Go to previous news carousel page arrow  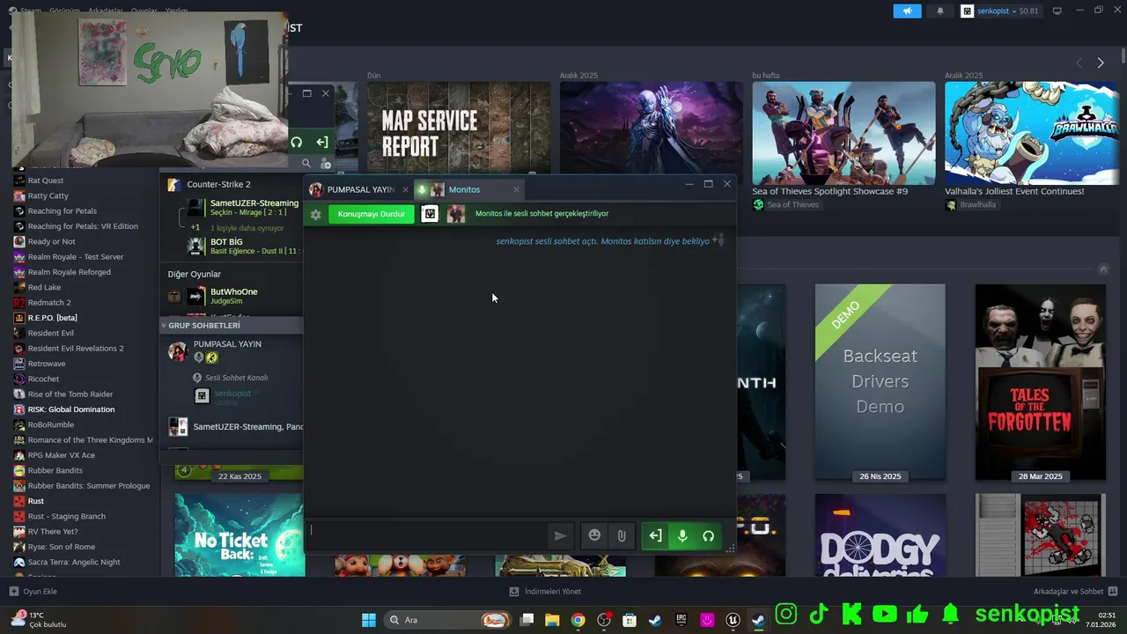[1079, 63]
